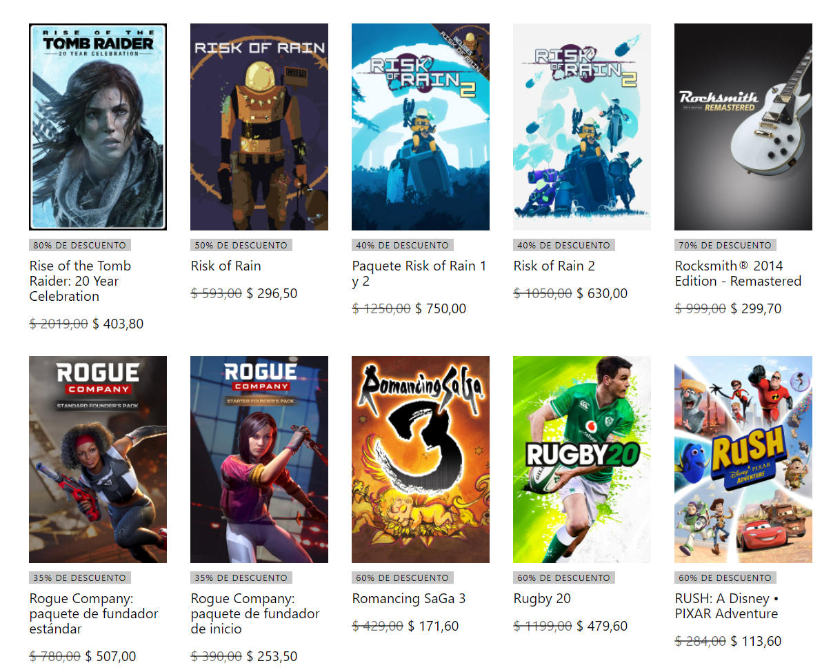The width and height of the screenshot is (822, 670).
Task: Select the Rugby 20 cover image
Action: [582, 460]
